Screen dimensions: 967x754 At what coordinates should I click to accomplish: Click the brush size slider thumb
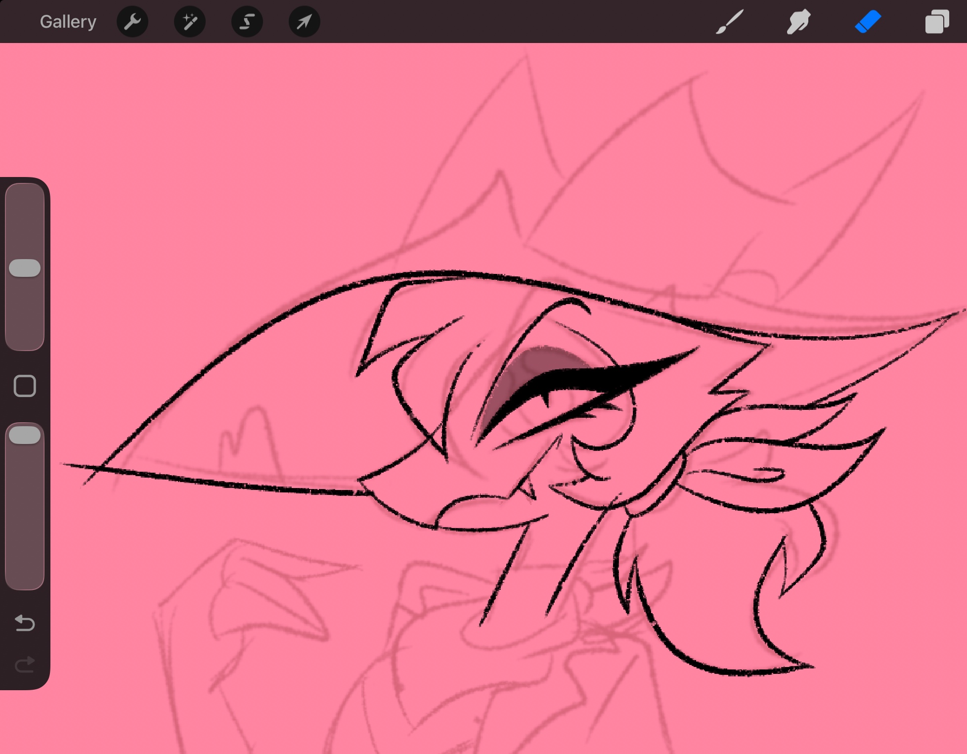tap(25, 268)
